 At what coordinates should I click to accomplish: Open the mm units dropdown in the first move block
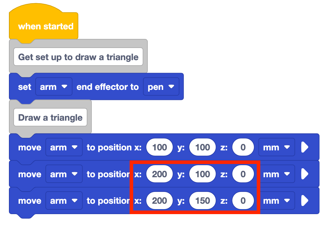tap(276, 148)
